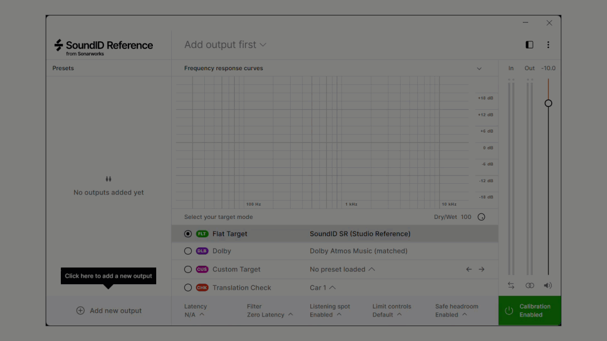This screenshot has width=607, height=341.
Task: Click the '-18 dB' axis label
Action: [486, 197]
